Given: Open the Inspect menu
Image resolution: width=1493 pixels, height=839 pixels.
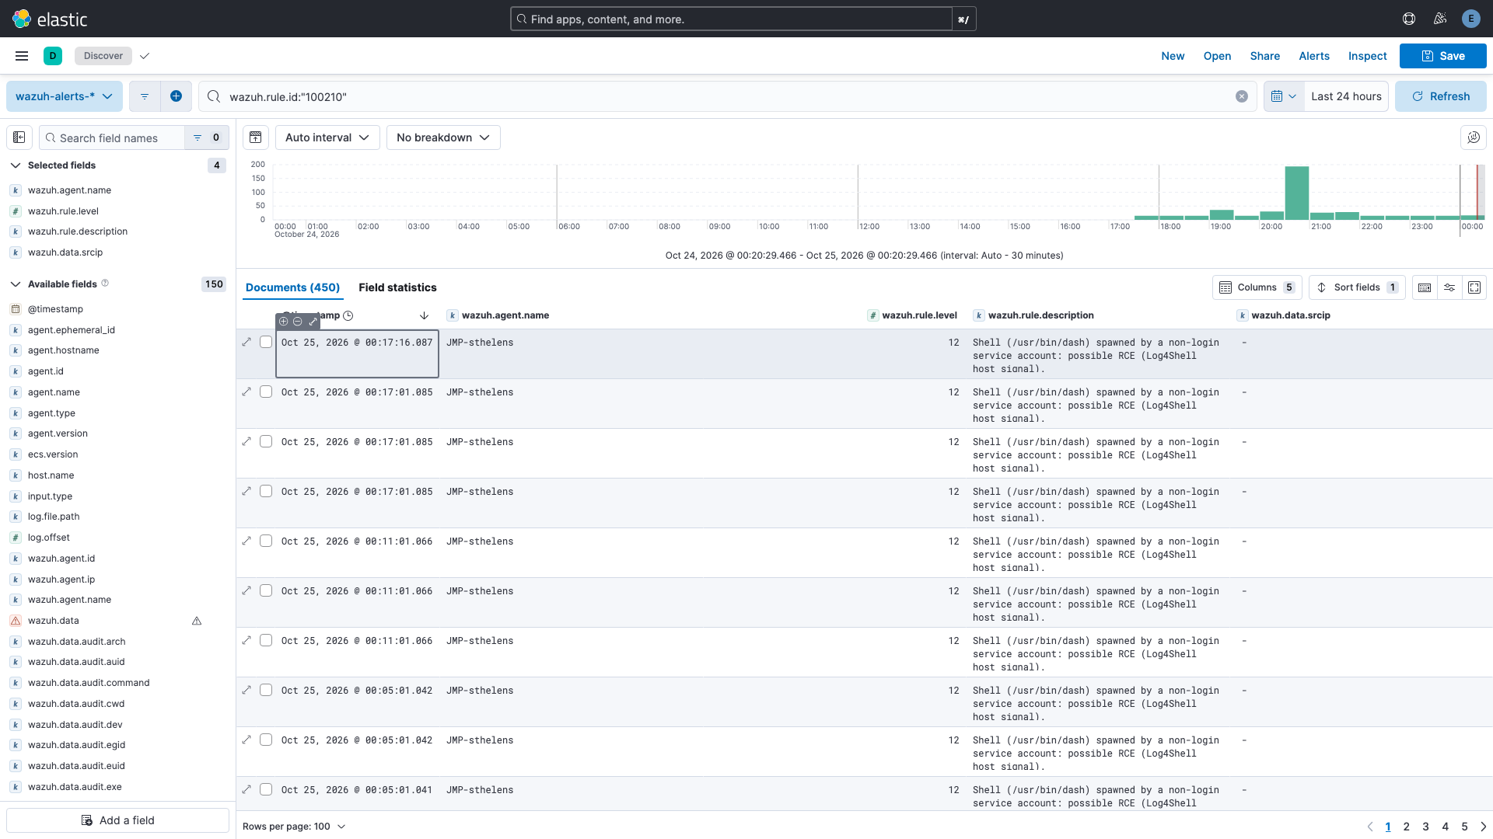Looking at the screenshot, I should click(1367, 56).
